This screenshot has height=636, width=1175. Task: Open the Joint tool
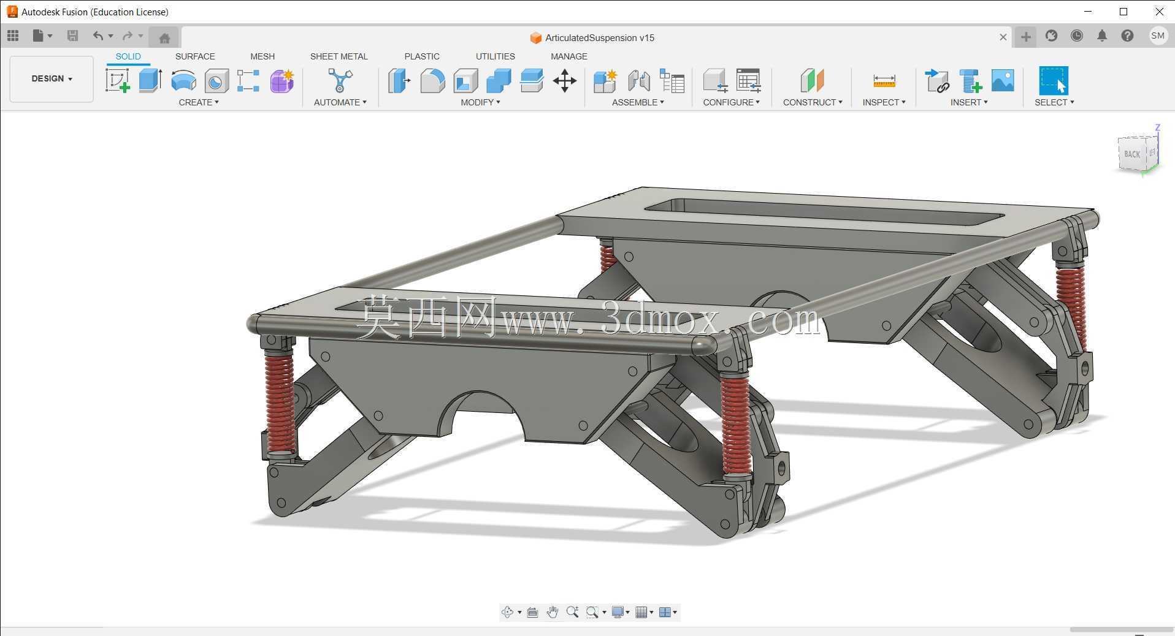639,80
